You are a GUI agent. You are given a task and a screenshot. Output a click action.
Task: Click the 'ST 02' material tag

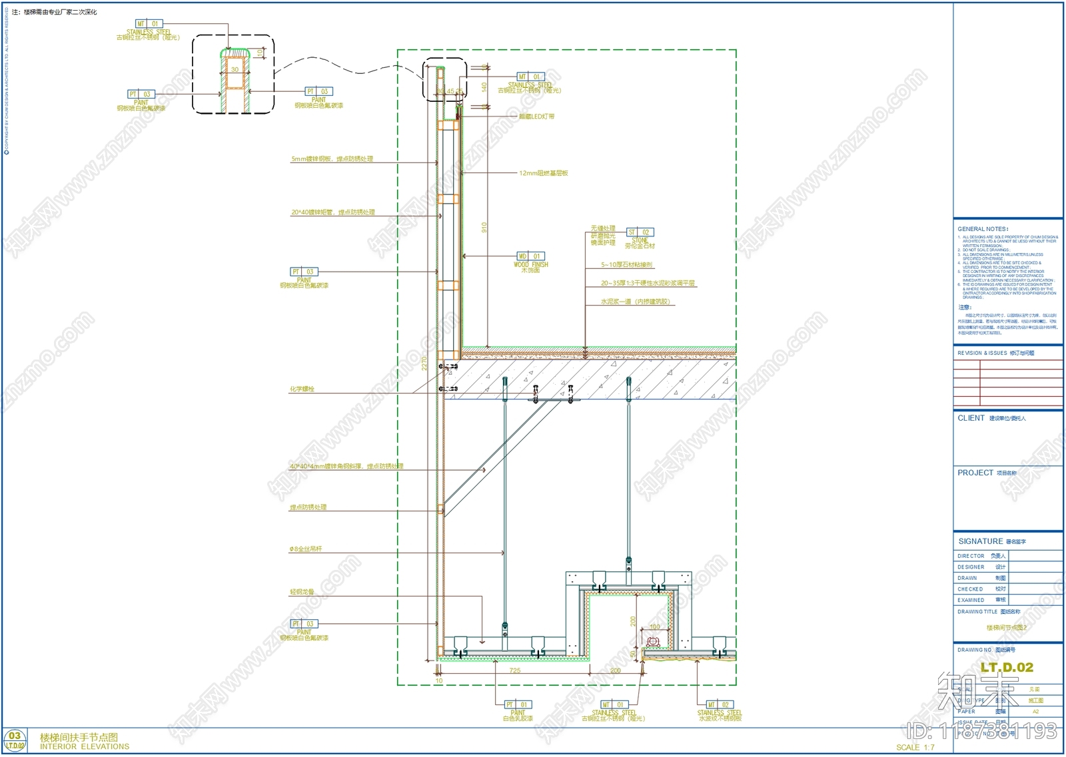(x=640, y=232)
